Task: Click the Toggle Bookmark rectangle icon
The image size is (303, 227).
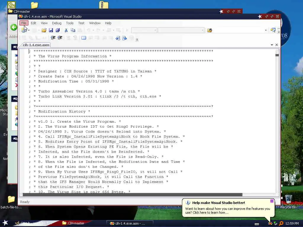Action: click(x=84, y=38)
